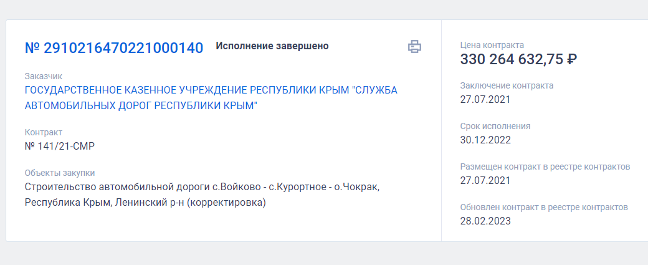Click the "Заключение контракта" label
This screenshot has height=265, width=648.
coord(507,85)
